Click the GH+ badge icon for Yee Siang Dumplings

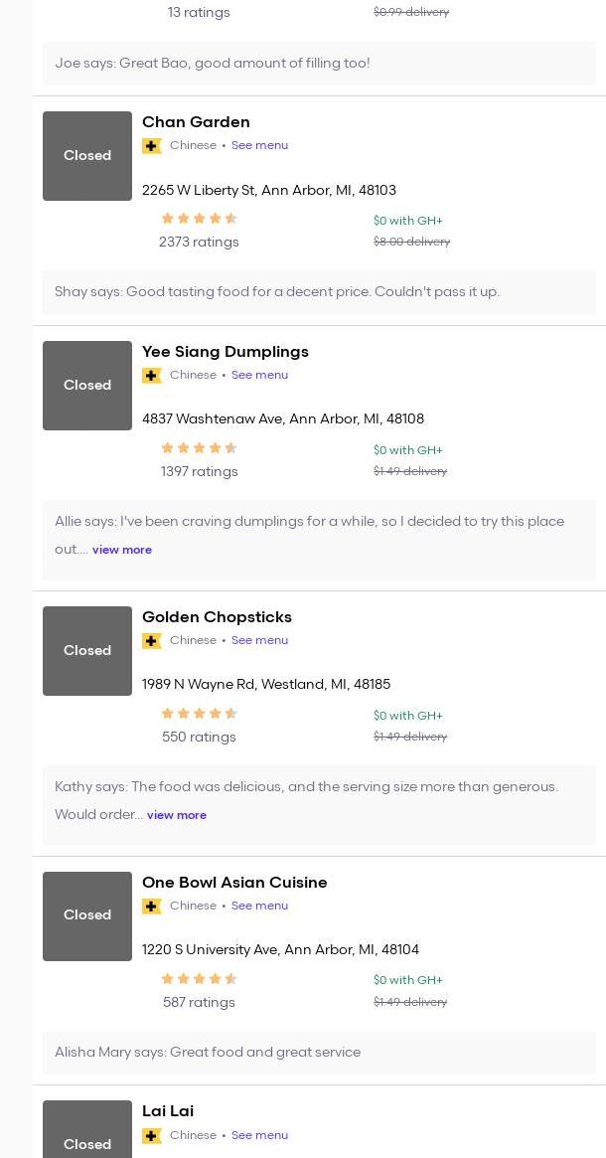click(152, 376)
